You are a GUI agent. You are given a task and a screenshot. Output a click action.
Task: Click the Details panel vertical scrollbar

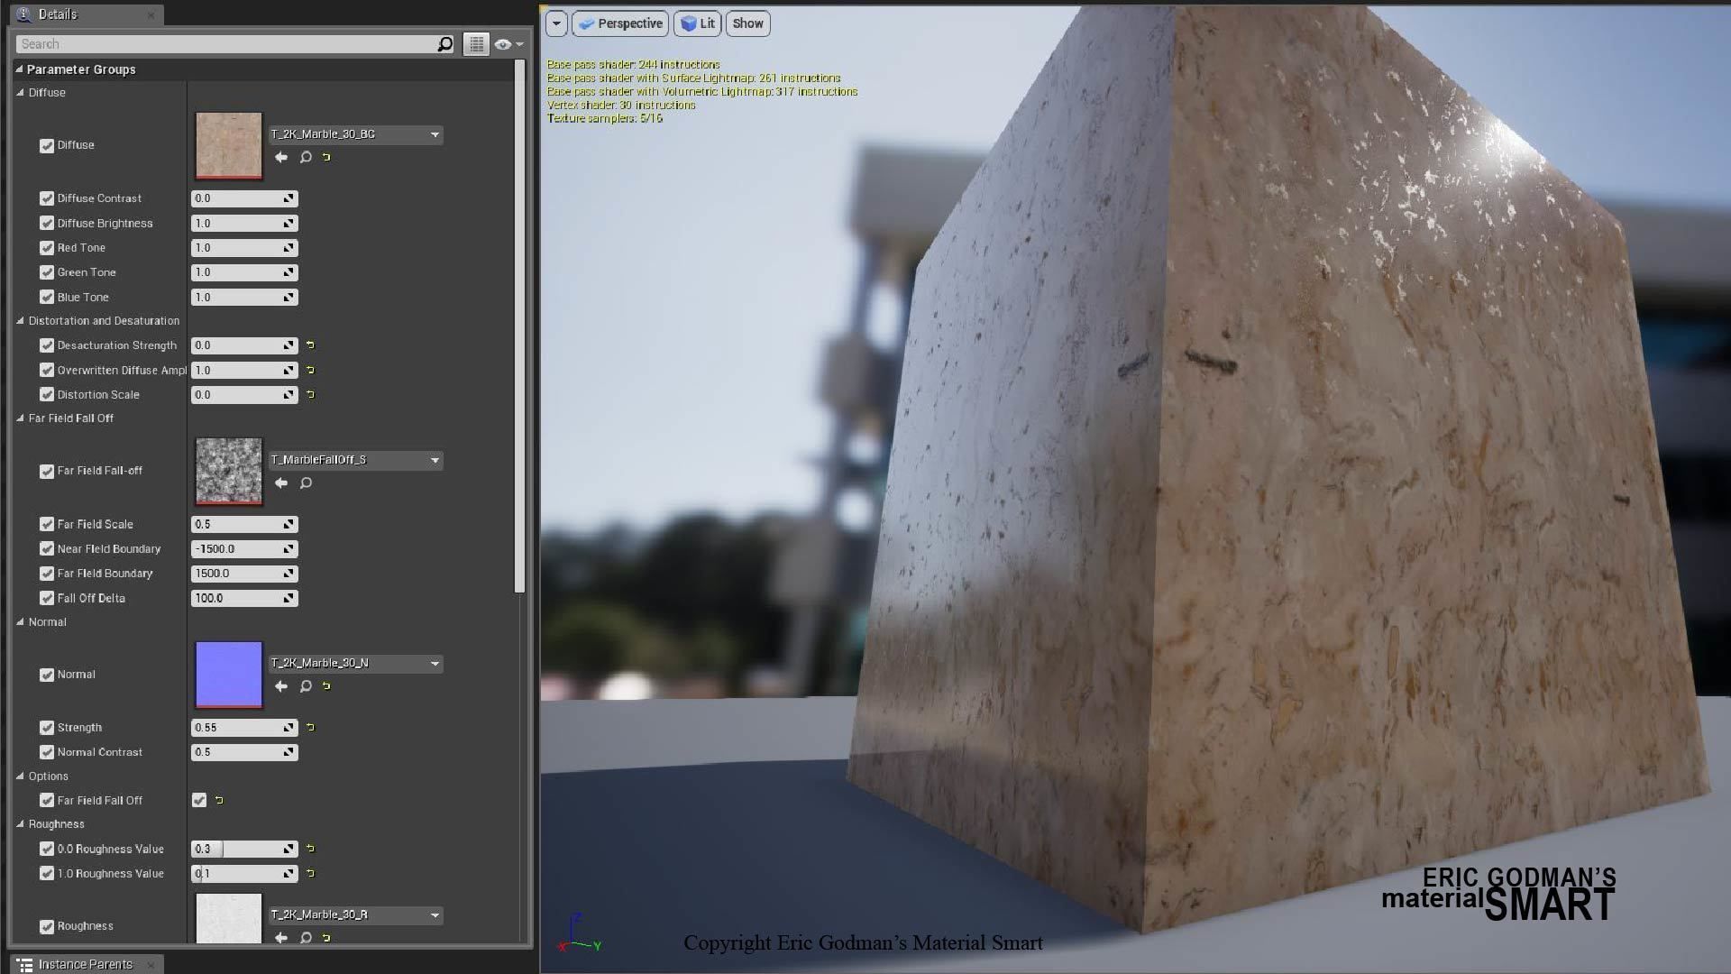pyautogui.click(x=519, y=326)
